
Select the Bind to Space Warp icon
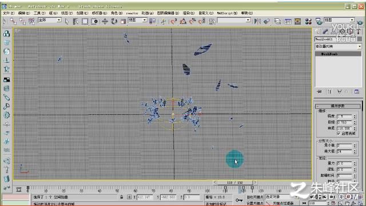point(31,22)
